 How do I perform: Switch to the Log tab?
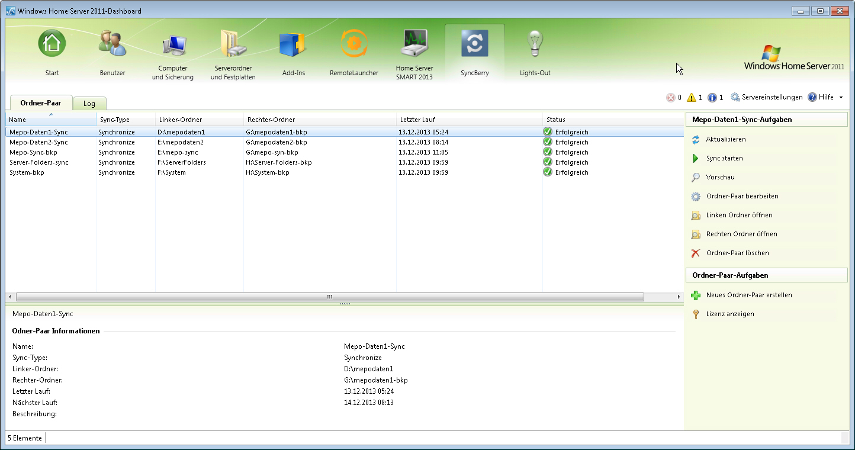89,104
